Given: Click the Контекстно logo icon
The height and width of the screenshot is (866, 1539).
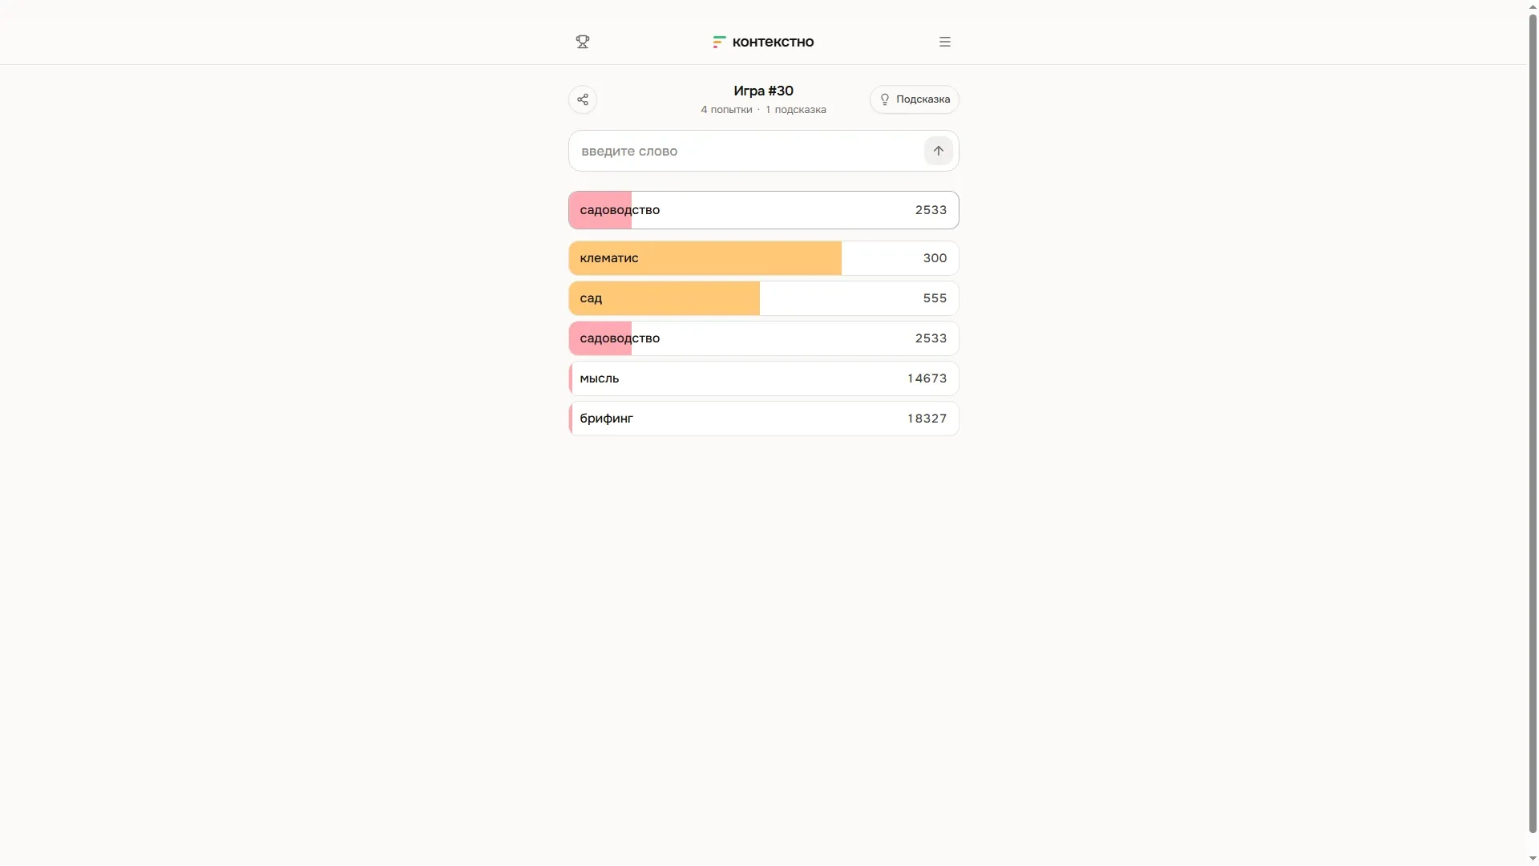Looking at the screenshot, I should coord(719,42).
